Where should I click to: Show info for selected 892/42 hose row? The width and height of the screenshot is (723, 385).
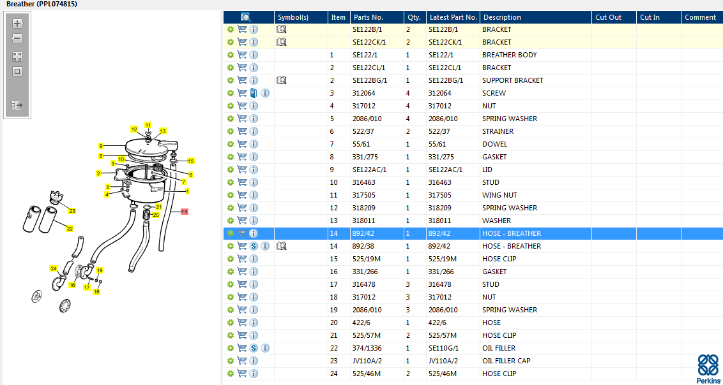click(254, 234)
